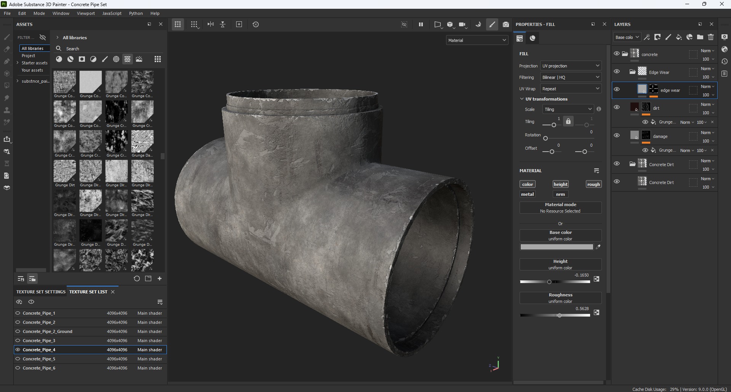Viewport: 731px width, 392px height.
Task: Add a new paint layer
Action: [668, 37]
